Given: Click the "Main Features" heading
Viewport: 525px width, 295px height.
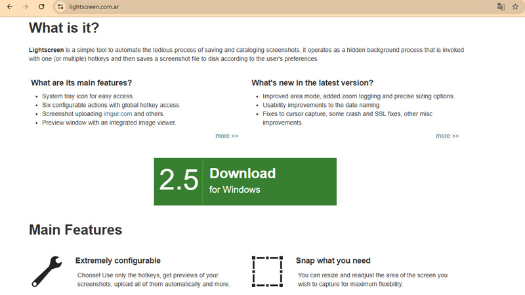Looking at the screenshot, I should point(75,230).
